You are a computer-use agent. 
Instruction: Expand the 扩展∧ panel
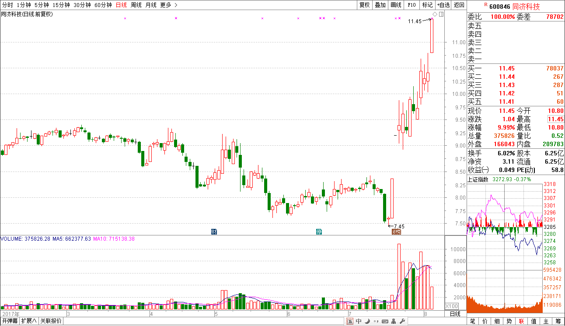[29, 321]
